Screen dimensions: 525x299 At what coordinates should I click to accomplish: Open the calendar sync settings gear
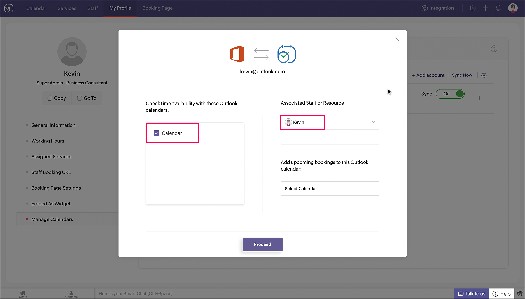pyautogui.click(x=484, y=75)
